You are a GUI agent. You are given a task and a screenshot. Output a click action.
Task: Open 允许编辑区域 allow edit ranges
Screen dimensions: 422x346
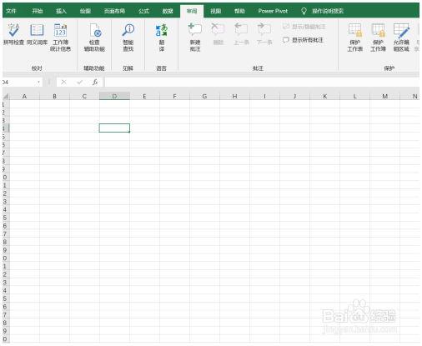(401, 38)
